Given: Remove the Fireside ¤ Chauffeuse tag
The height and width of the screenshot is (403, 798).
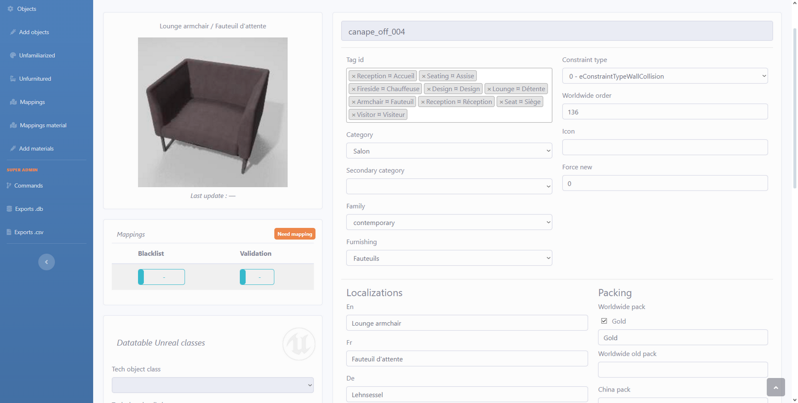Looking at the screenshot, I should pyautogui.click(x=354, y=89).
